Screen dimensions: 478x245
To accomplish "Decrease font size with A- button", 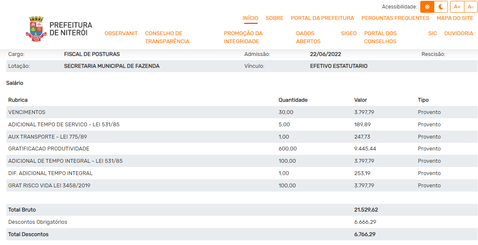I will point(471,7).
